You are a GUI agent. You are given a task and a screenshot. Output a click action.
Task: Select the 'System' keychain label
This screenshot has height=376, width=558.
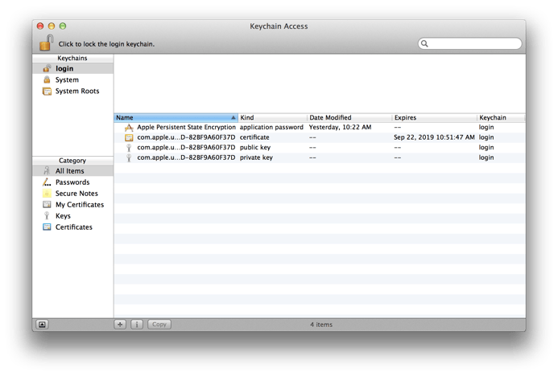tap(67, 80)
